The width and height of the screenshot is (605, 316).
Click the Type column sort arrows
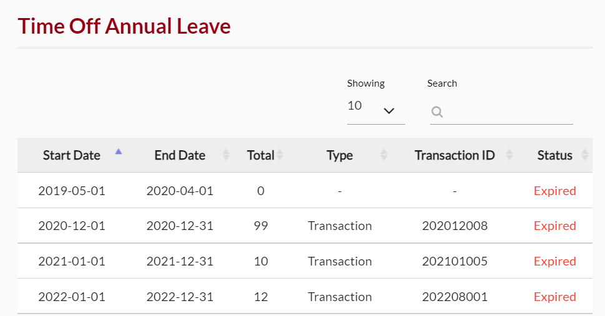(384, 155)
